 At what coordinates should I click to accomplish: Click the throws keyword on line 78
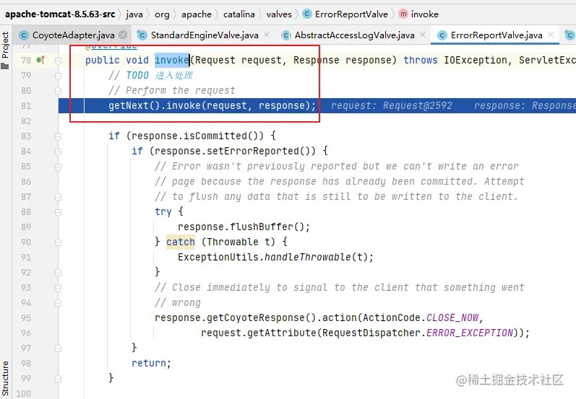pyautogui.click(x=421, y=60)
